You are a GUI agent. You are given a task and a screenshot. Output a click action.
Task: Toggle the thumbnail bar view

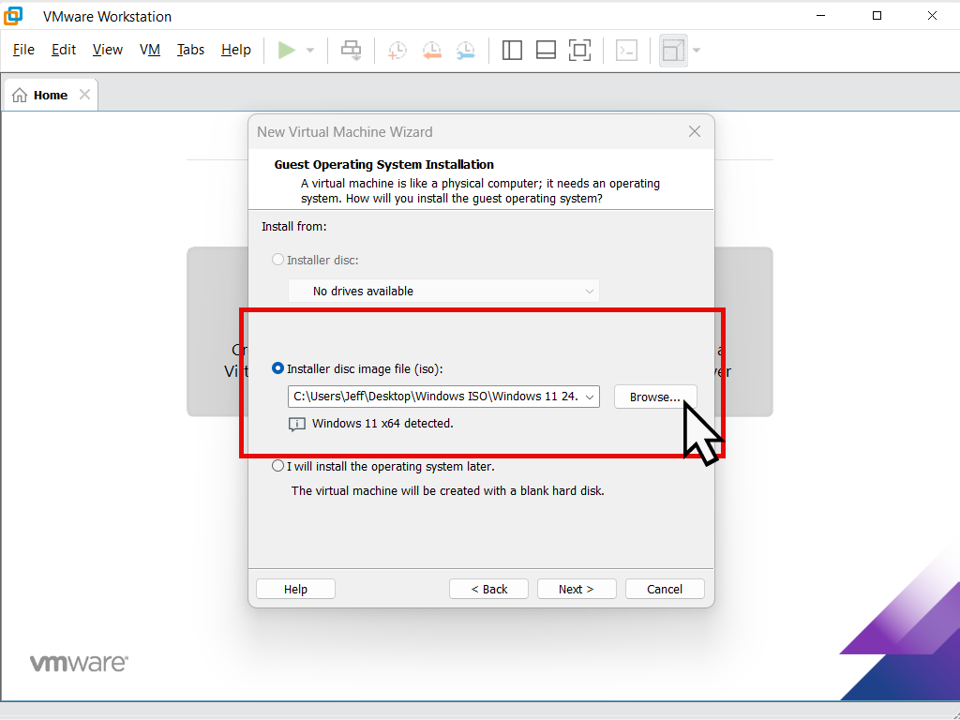(x=546, y=50)
